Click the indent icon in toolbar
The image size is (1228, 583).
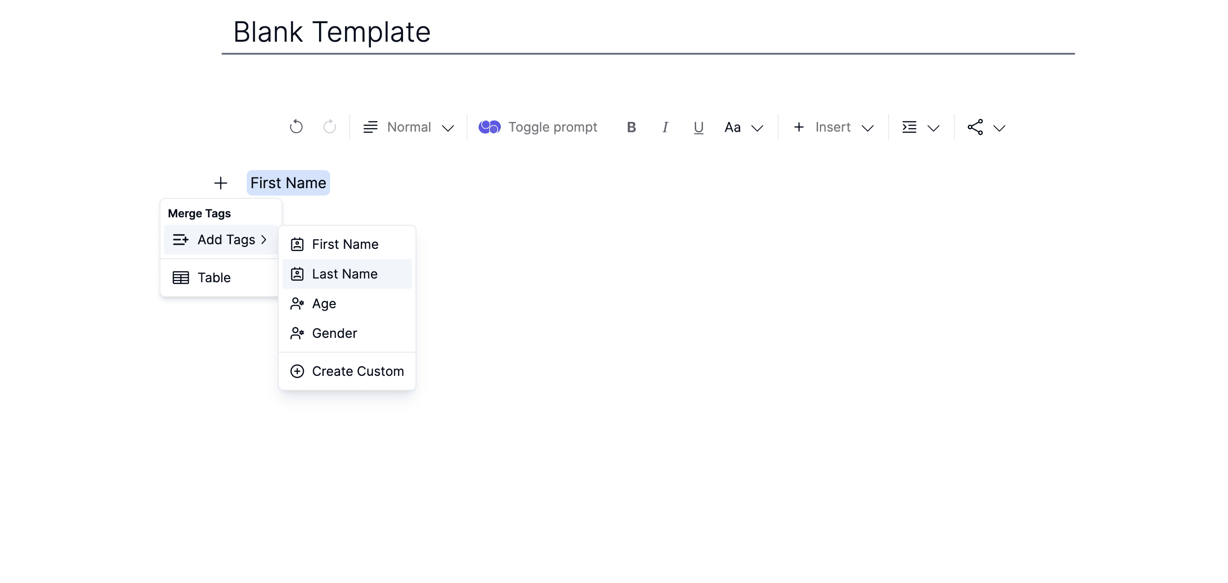(909, 127)
